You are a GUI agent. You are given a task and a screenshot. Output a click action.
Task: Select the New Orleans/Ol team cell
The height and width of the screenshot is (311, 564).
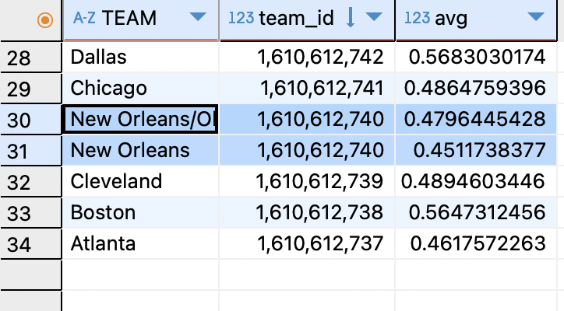[141, 119]
